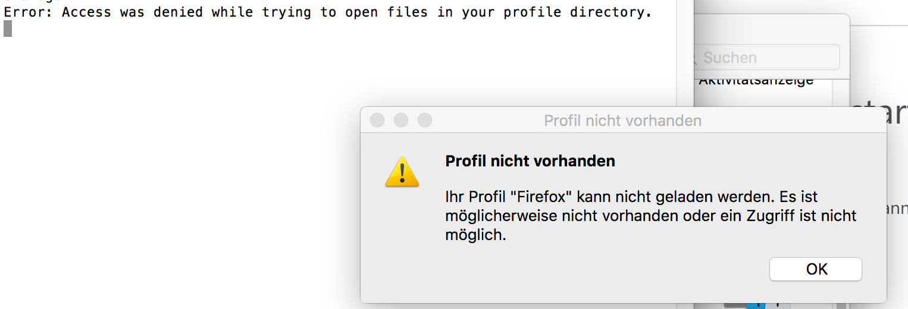Click OK in the profile error dialog

pyautogui.click(x=815, y=269)
